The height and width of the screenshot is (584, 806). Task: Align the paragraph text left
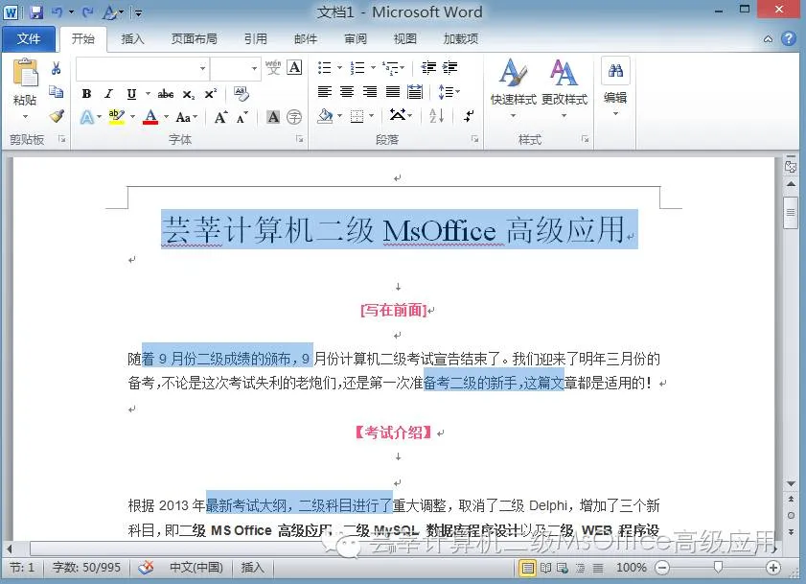(324, 92)
